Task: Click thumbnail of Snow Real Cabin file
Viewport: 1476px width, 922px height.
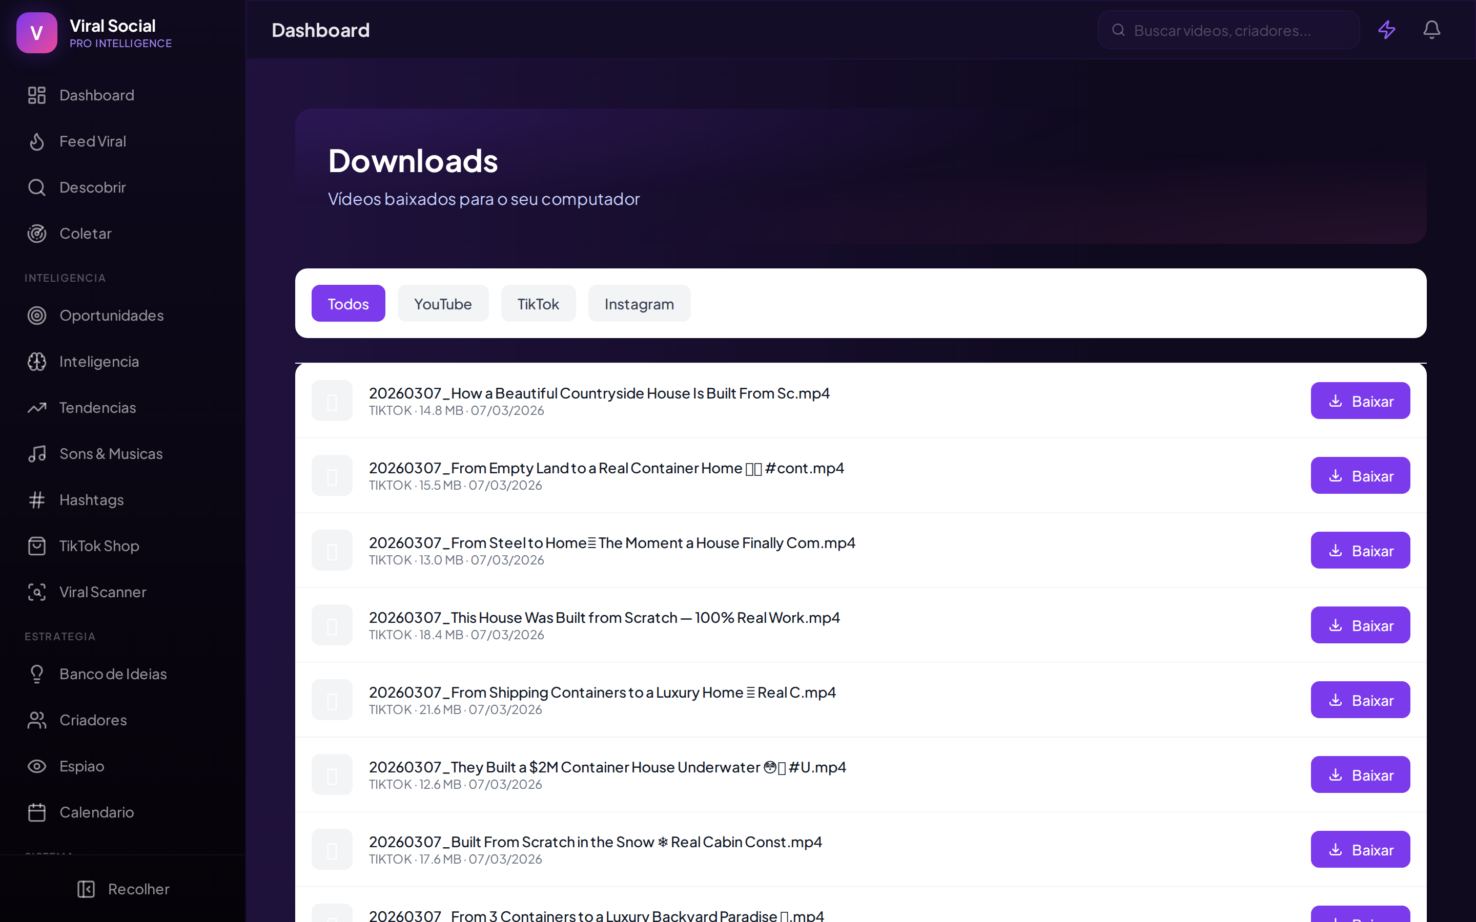Action: (x=332, y=849)
